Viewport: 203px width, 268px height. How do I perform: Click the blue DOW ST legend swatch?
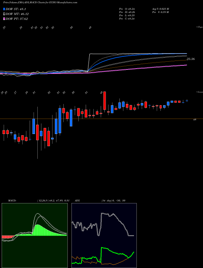coord(4,9)
